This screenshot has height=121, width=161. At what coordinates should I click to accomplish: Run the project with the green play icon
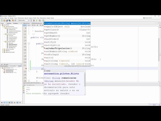click(36, 20)
